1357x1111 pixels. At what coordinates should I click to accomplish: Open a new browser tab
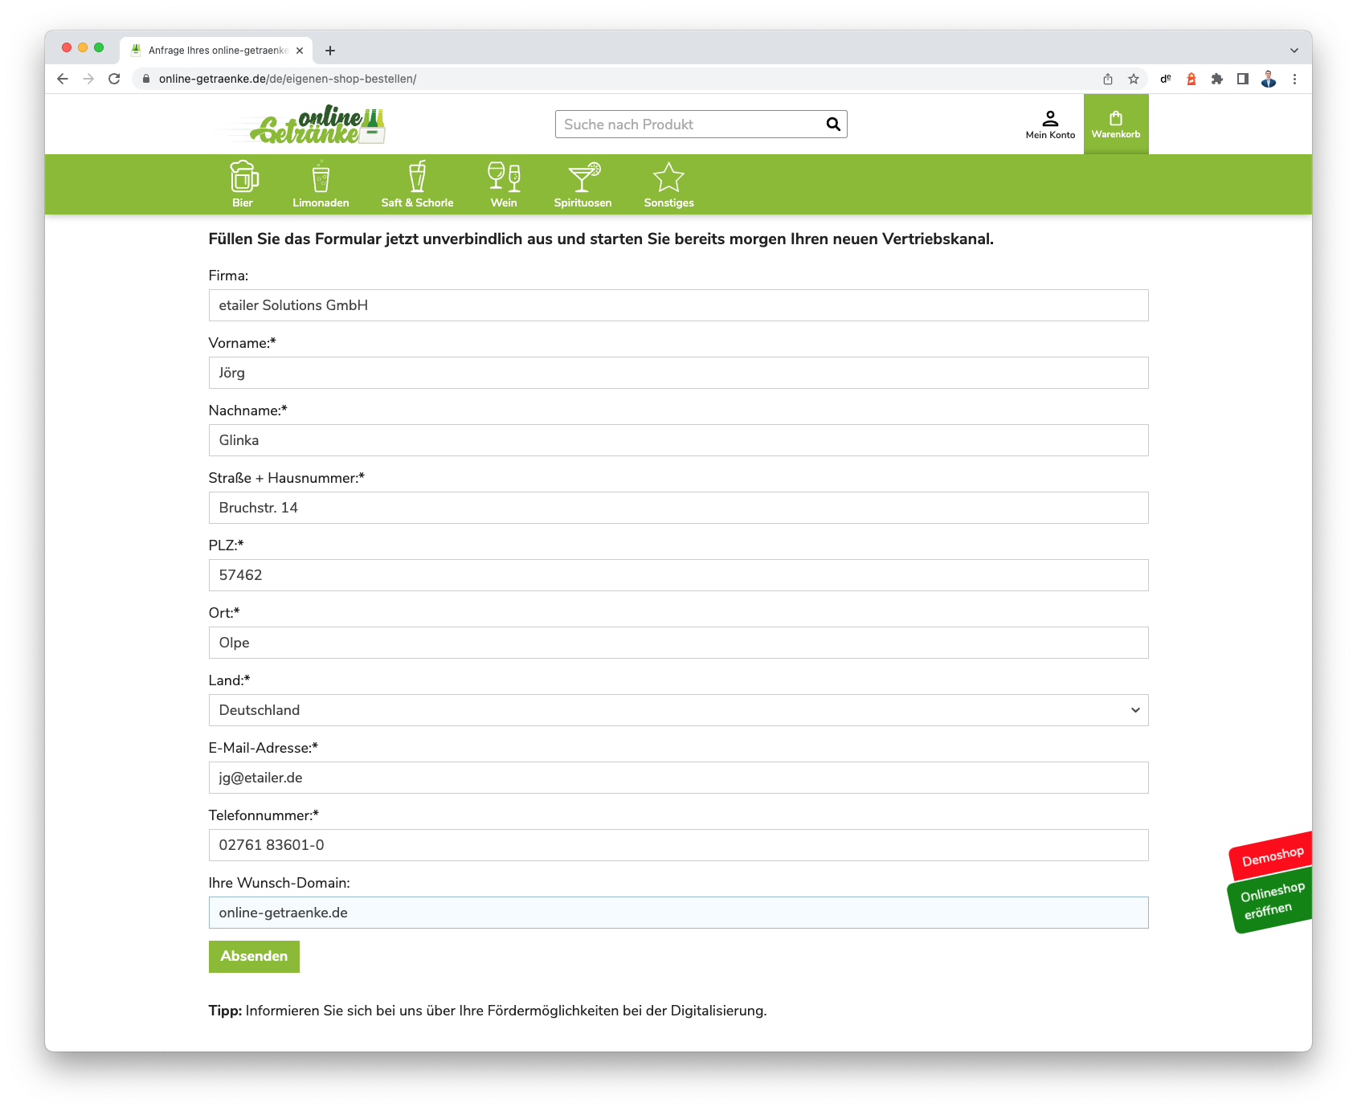click(330, 50)
